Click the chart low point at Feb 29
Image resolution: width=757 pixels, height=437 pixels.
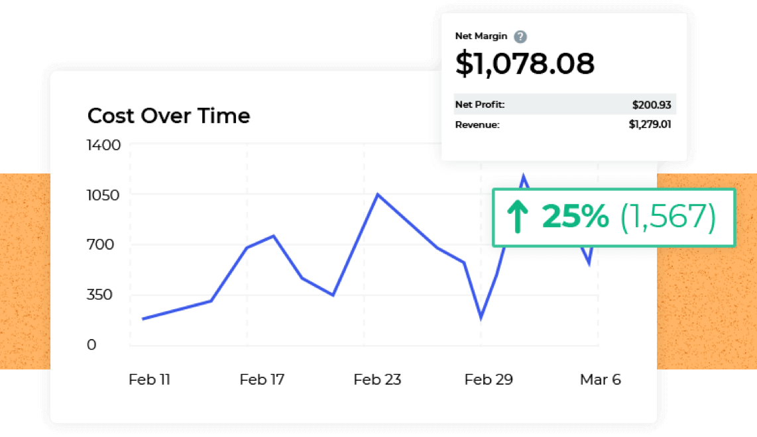[481, 317]
